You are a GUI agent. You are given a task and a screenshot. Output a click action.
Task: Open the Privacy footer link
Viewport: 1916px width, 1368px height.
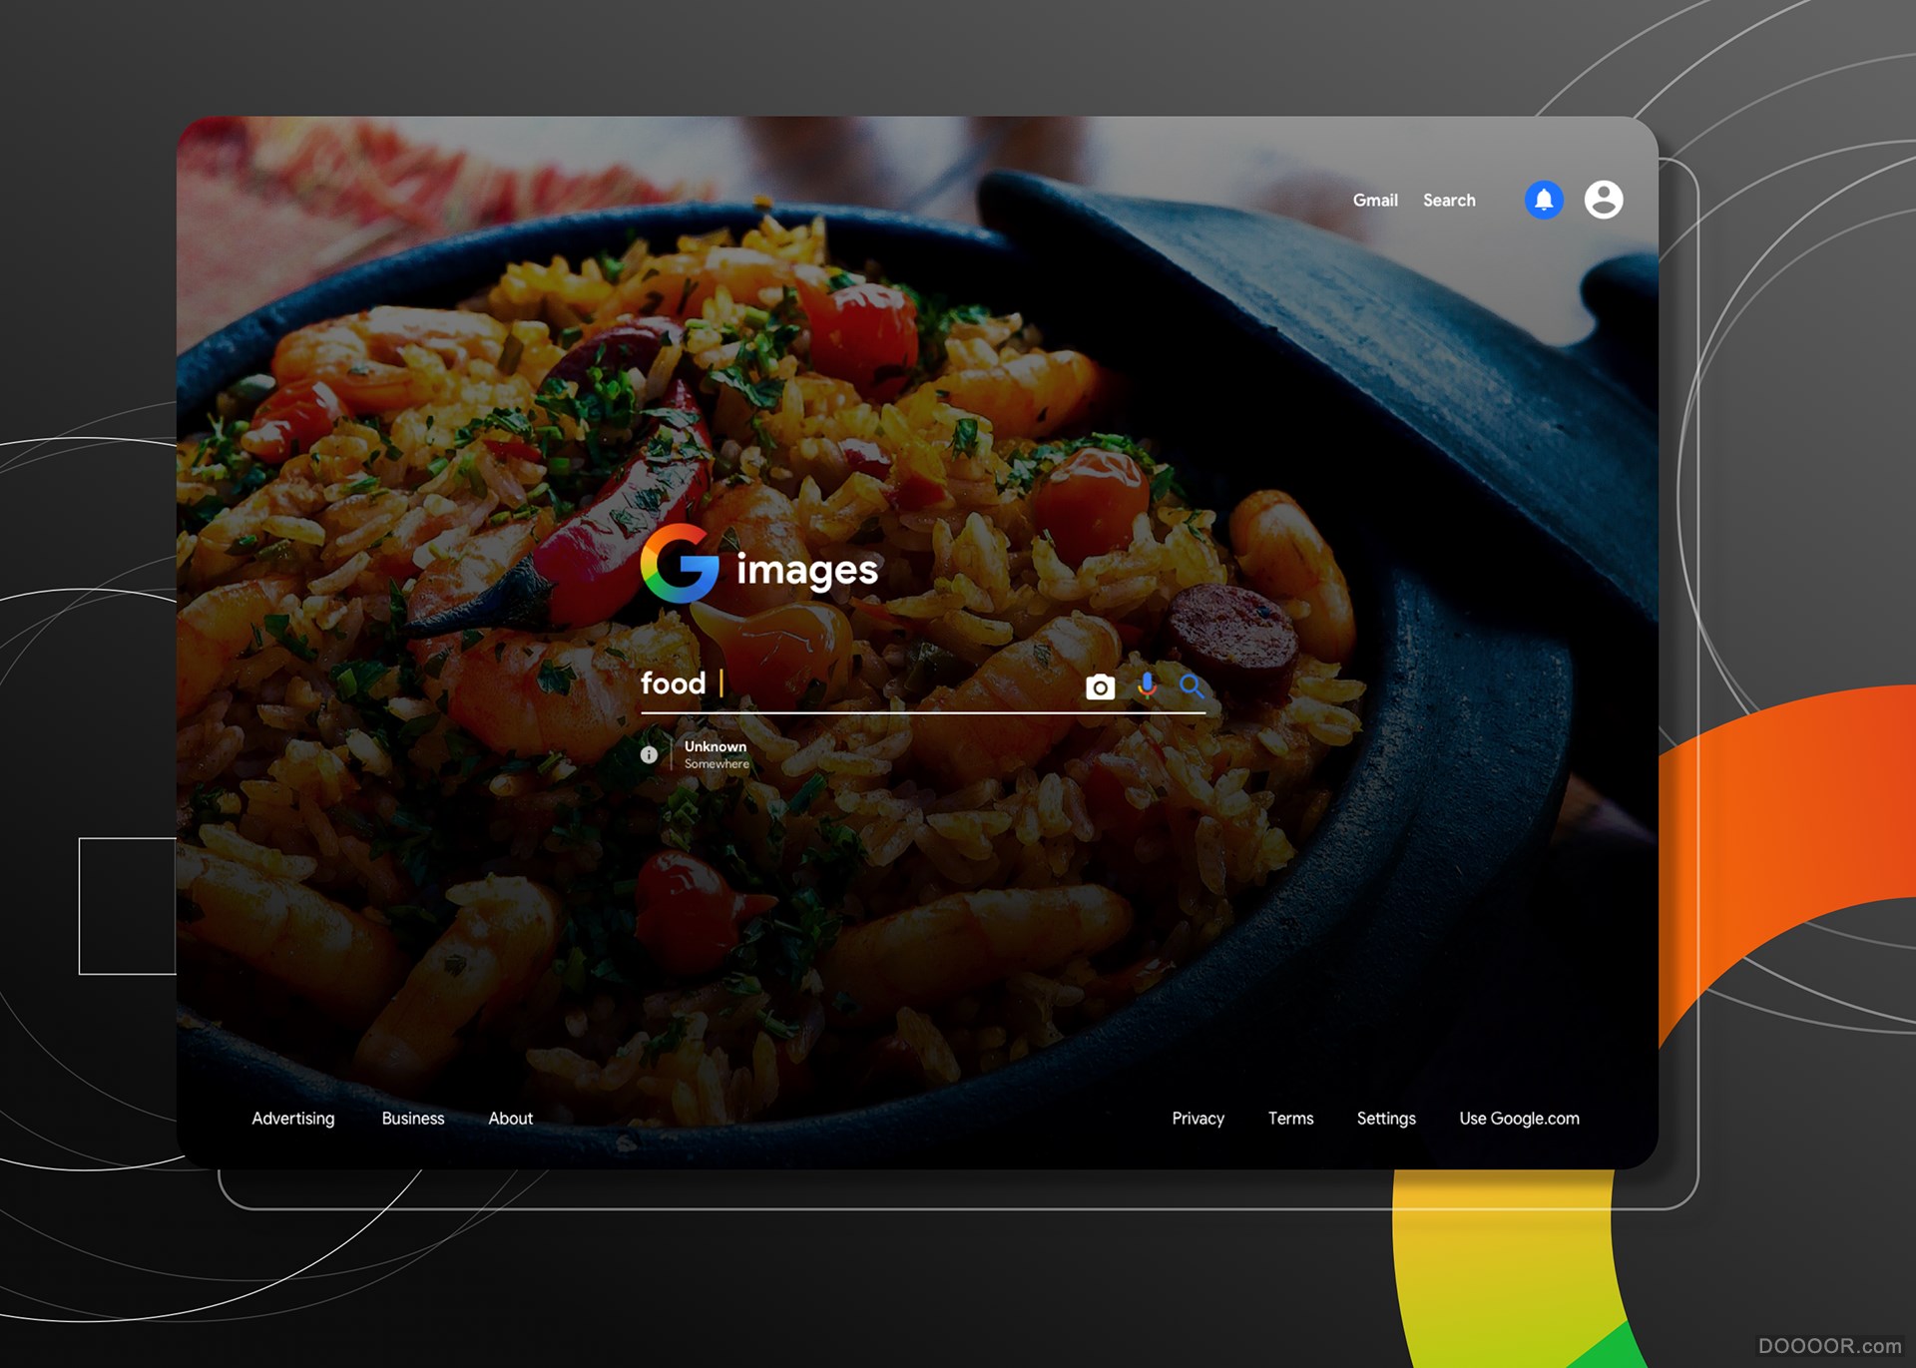pyautogui.click(x=1197, y=1119)
